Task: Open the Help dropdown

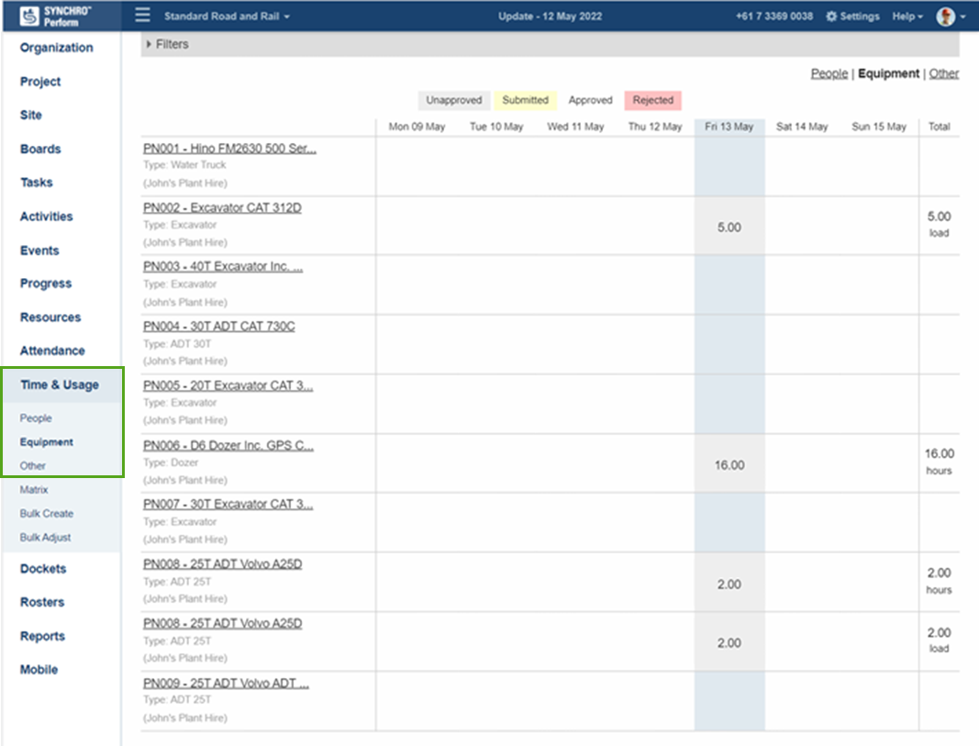Action: click(907, 16)
